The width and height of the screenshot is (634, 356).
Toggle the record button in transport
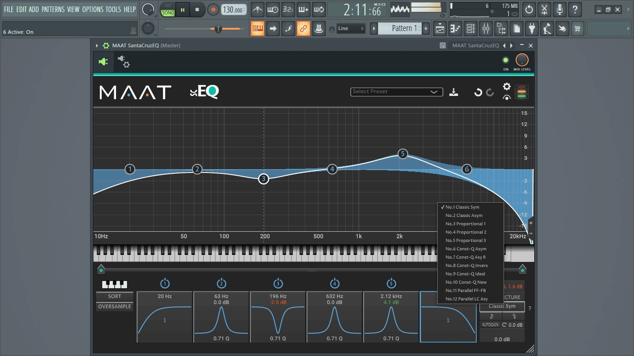coord(213,9)
